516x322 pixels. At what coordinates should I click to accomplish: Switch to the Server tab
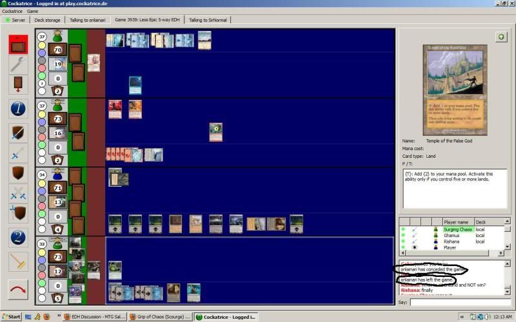15,20
